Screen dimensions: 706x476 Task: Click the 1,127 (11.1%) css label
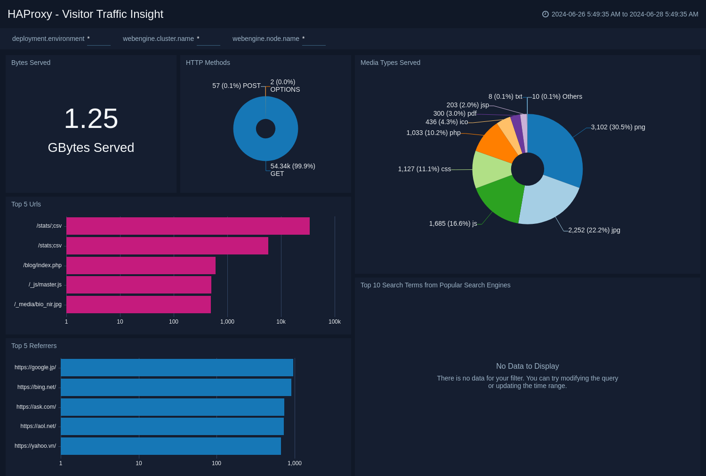425,169
